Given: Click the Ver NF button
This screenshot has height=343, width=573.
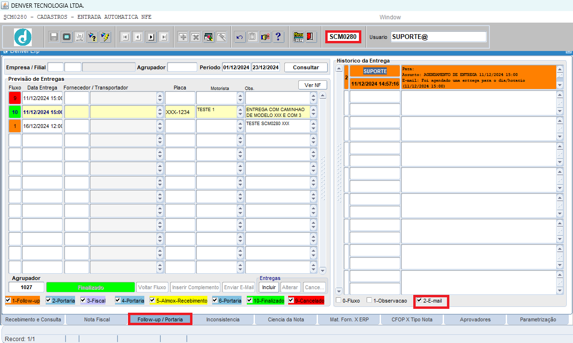Looking at the screenshot, I should coord(313,85).
